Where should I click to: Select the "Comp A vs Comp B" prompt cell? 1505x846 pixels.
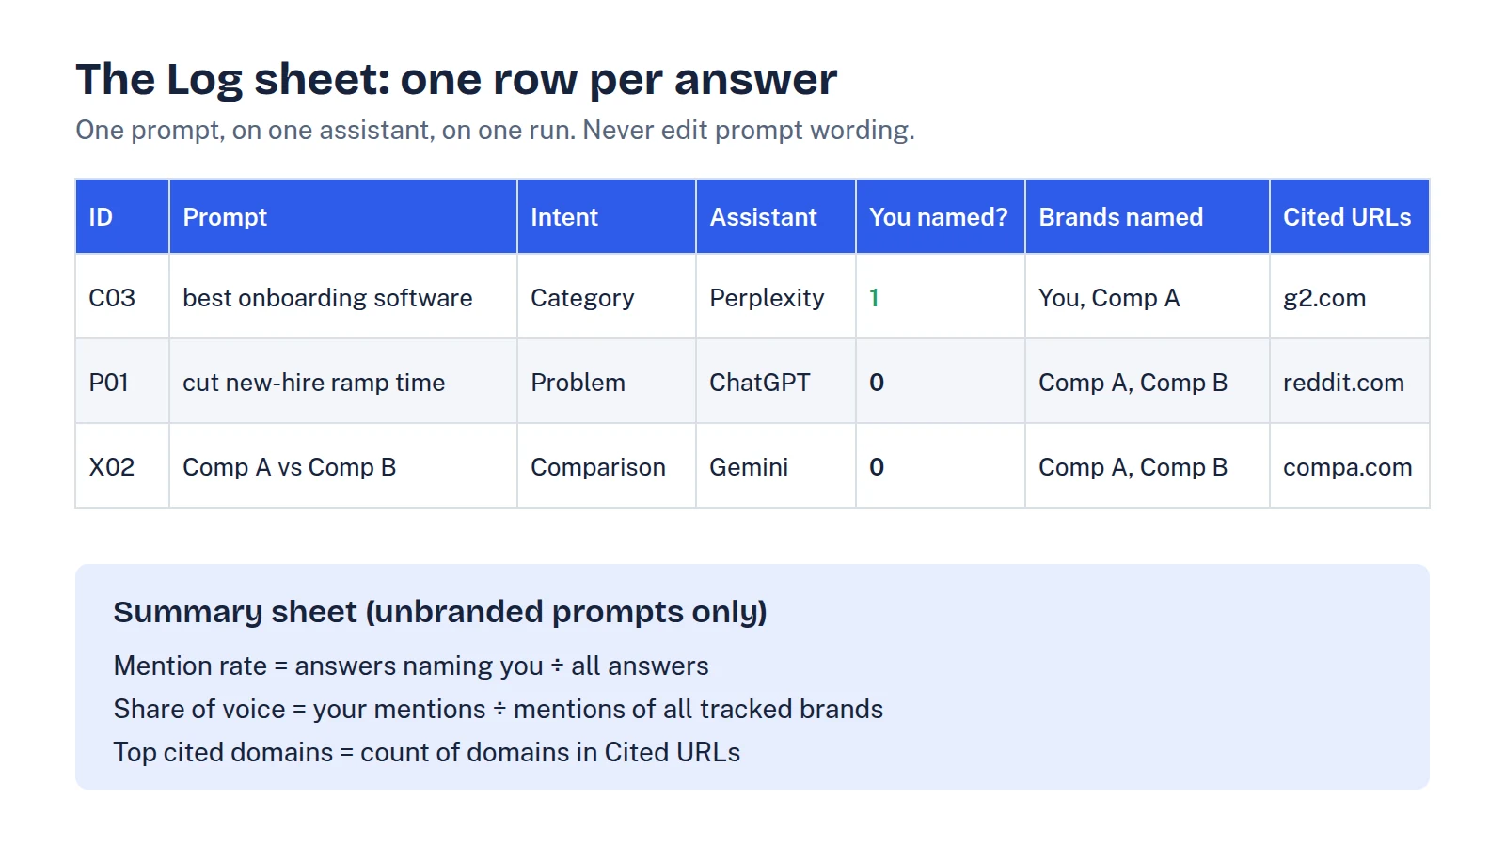click(343, 465)
